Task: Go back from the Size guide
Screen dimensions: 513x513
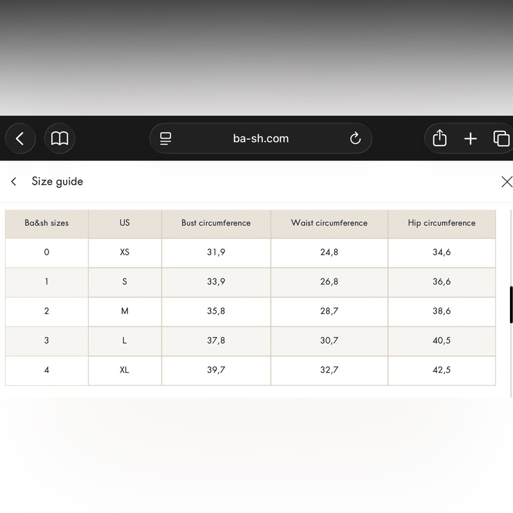Action: click(x=14, y=182)
